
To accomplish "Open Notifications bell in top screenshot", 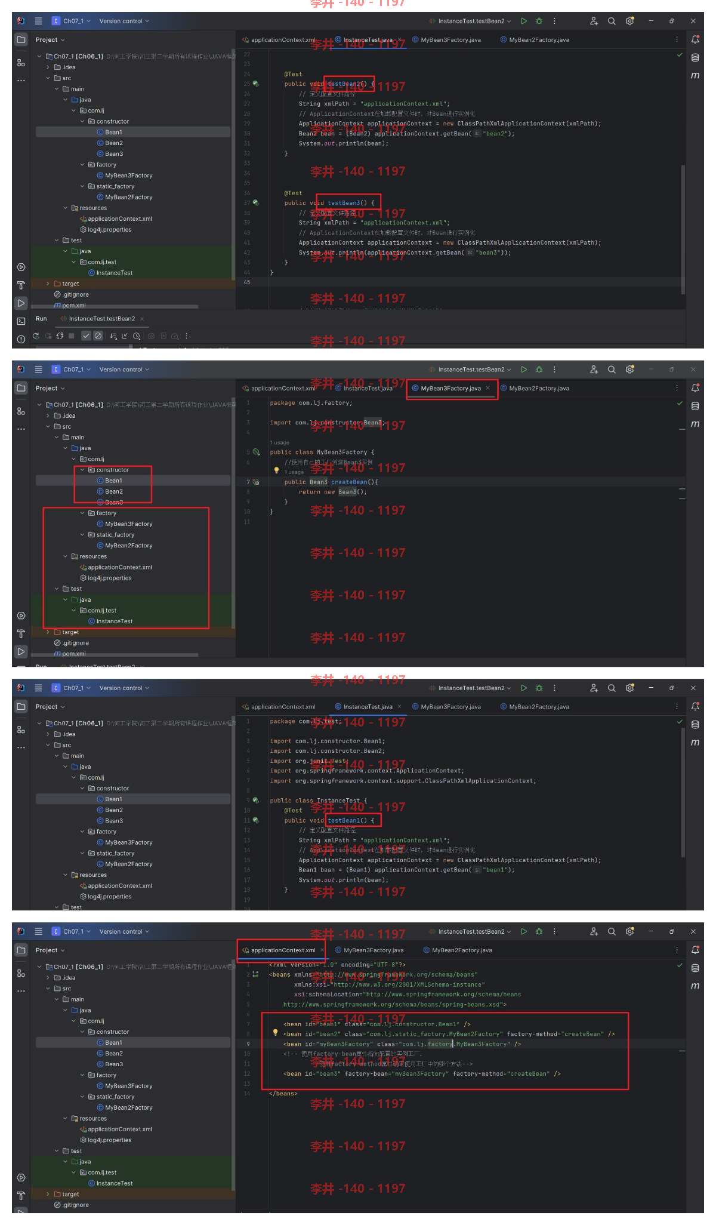I will pos(695,39).
